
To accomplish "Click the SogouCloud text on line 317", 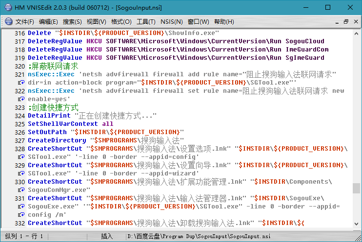I will pos(305,41).
